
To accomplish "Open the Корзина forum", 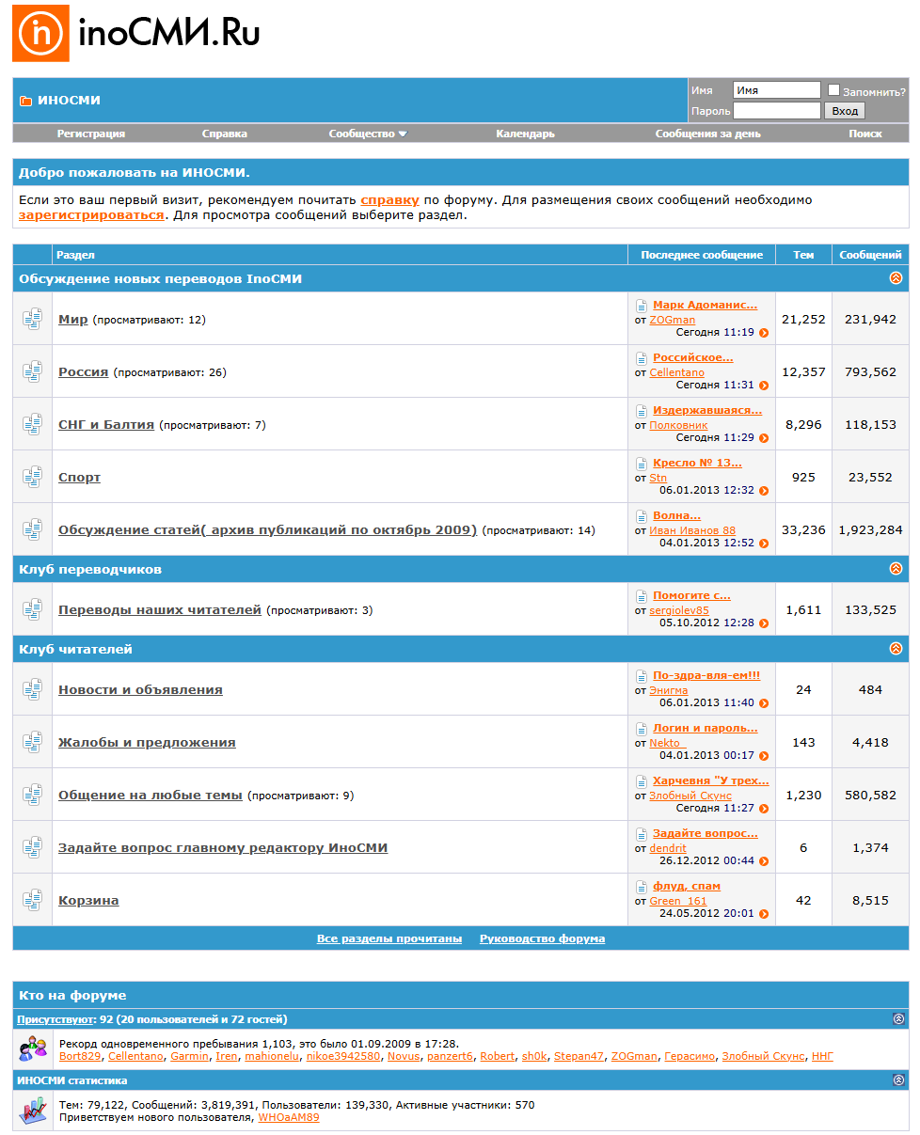I will (x=88, y=901).
